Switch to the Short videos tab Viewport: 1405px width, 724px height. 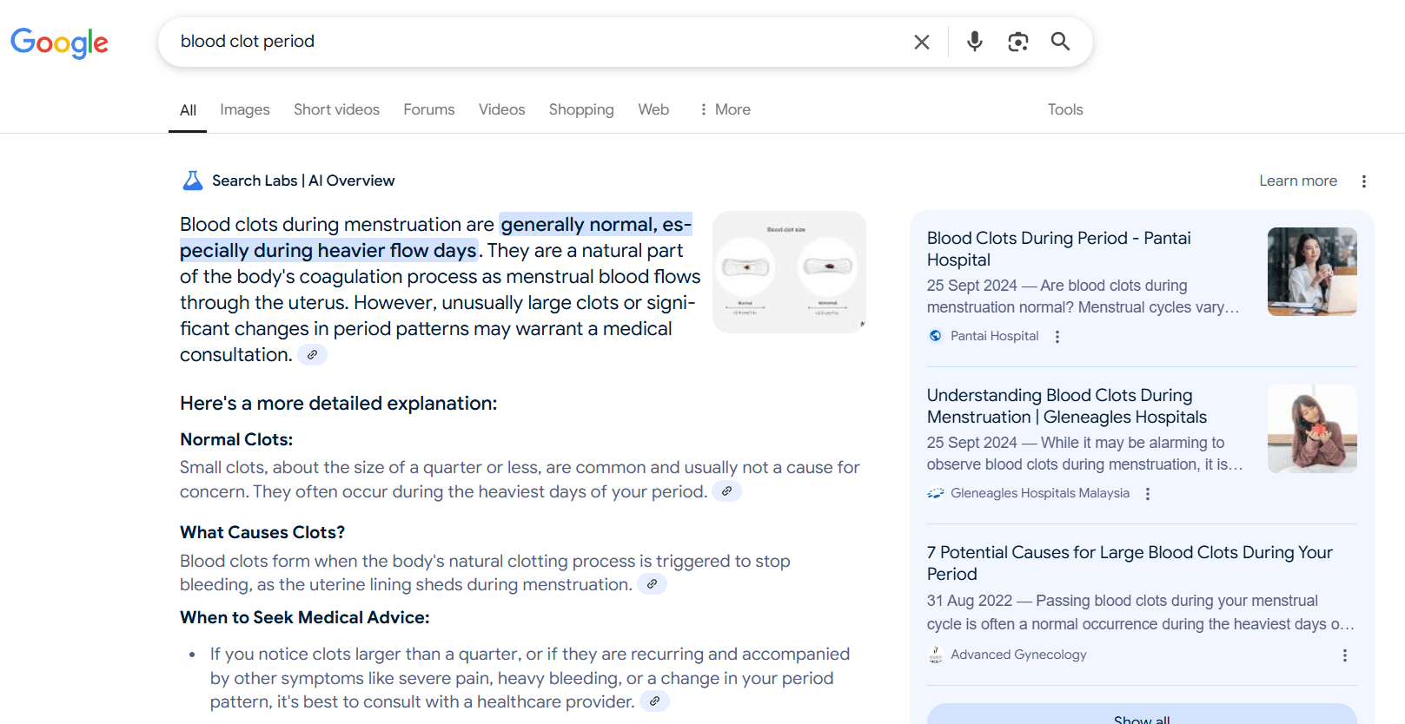point(336,109)
